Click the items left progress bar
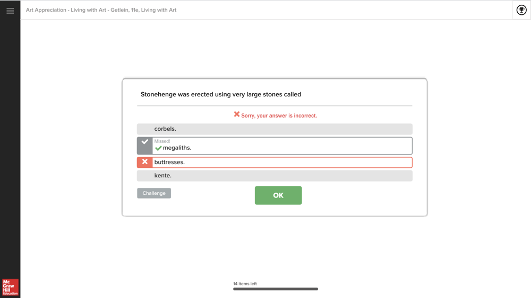This screenshot has width=531, height=298. click(275, 289)
